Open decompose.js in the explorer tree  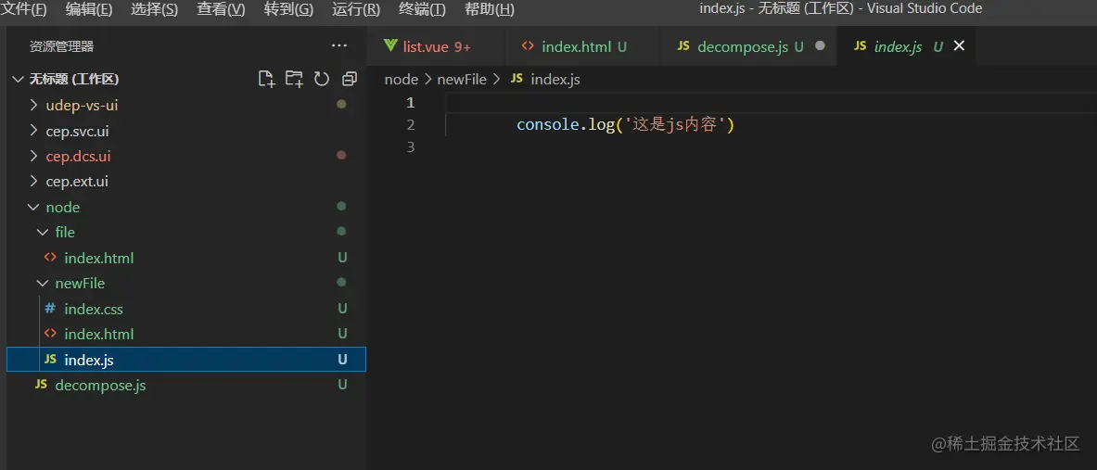(x=186, y=385)
